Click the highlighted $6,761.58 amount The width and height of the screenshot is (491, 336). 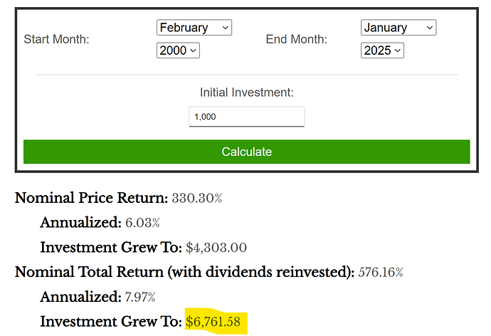click(213, 322)
